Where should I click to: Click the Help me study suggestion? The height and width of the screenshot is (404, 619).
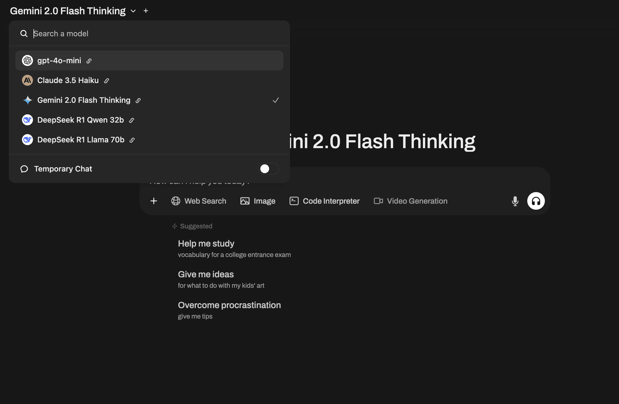click(206, 243)
